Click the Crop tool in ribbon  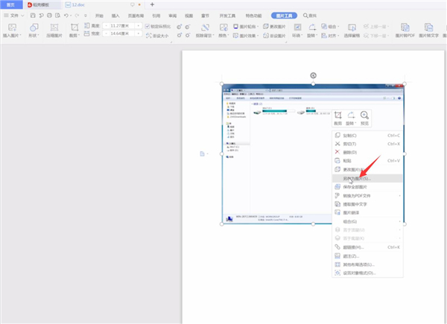point(74,30)
